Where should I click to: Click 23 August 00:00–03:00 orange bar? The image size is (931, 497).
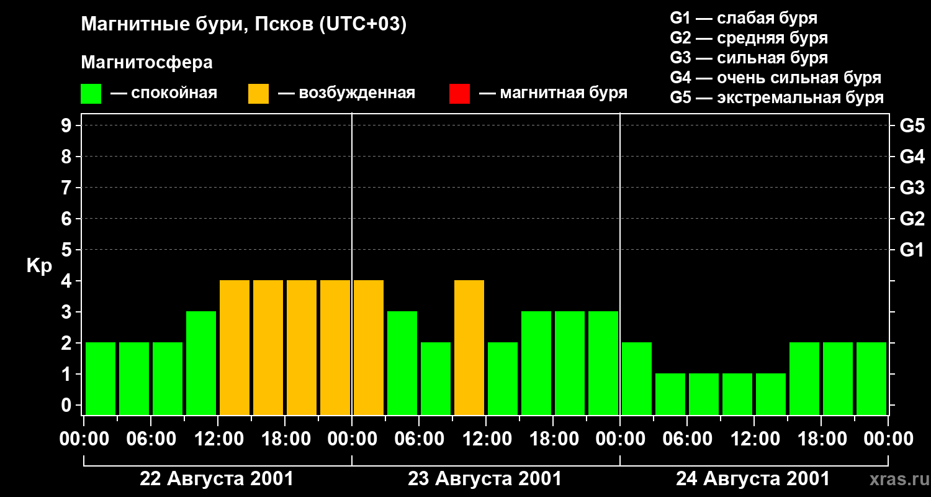click(x=369, y=347)
